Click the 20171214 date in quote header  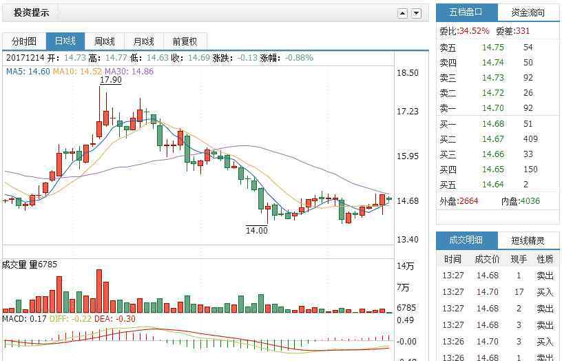pos(25,58)
